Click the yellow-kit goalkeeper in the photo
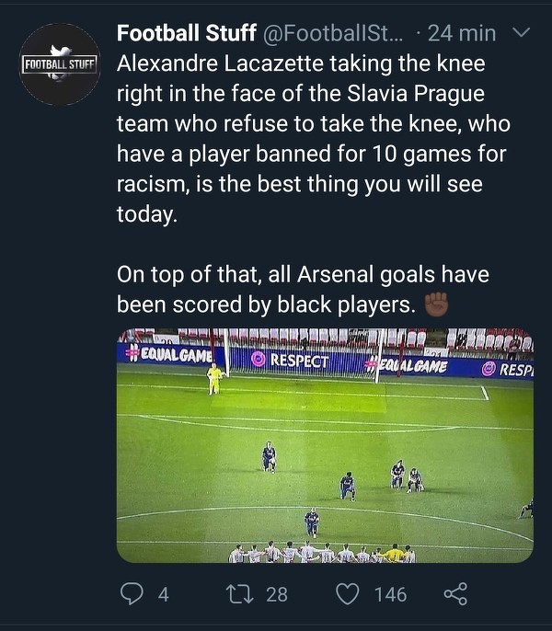Screen dimensions: 552x631 point(214,378)
